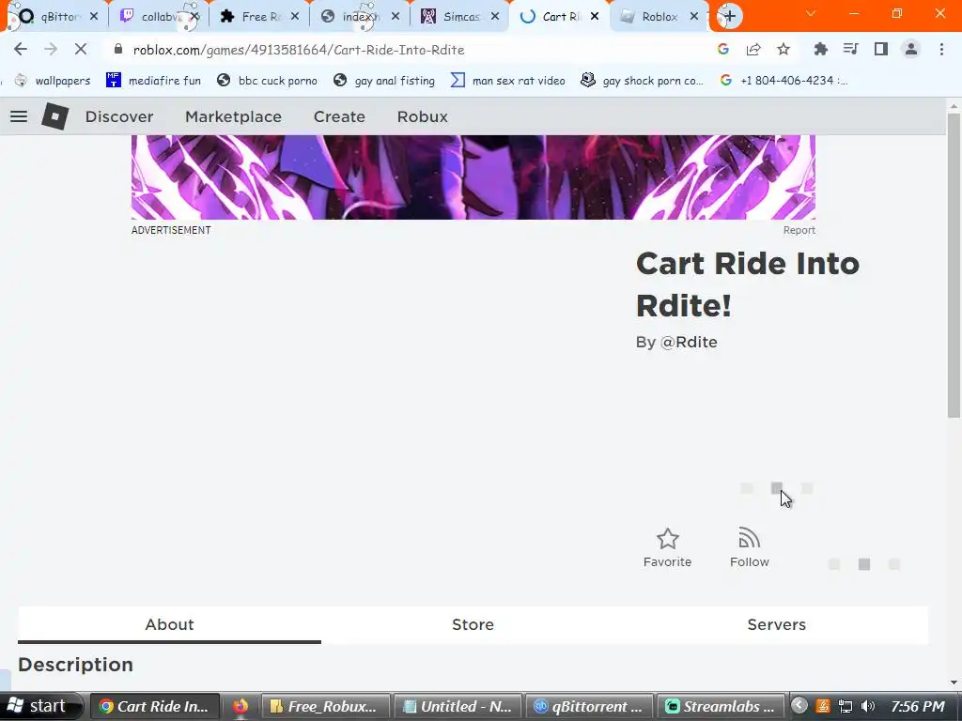Click the purple banner advertisement
The image size is (962, 721).
pos(473,177)
